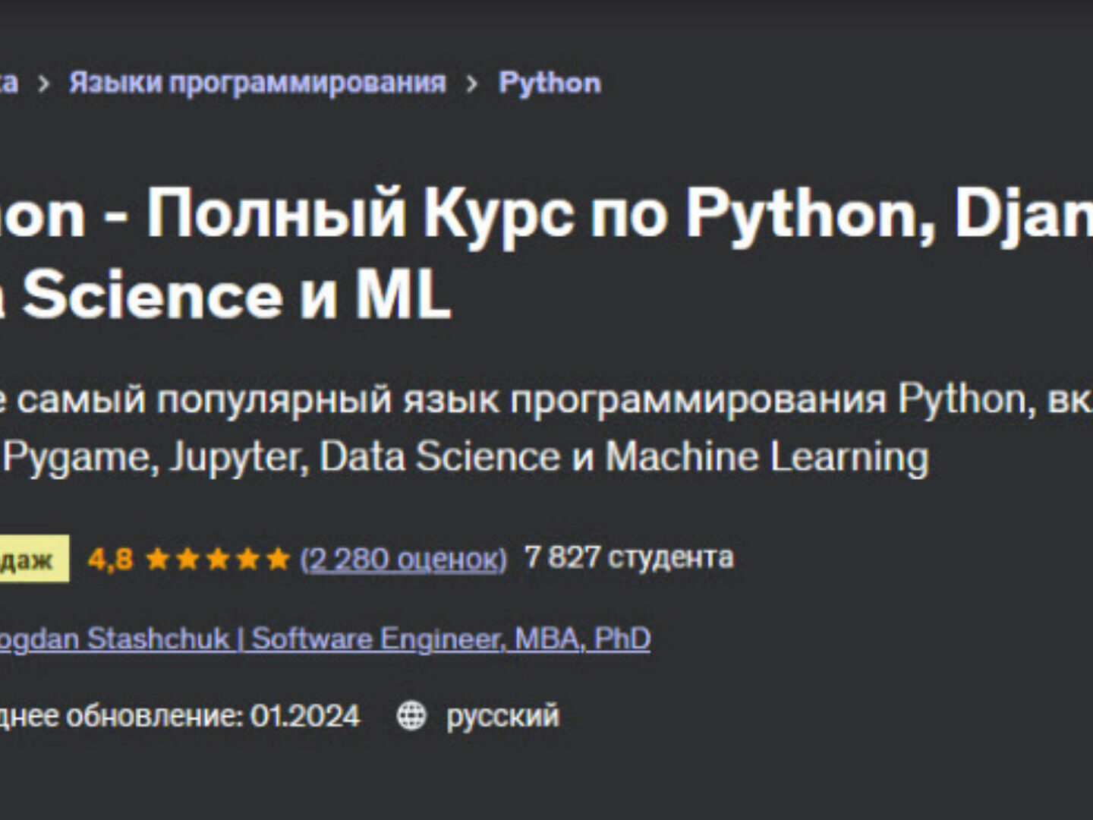Click the first rating star

tap(157, 560)
